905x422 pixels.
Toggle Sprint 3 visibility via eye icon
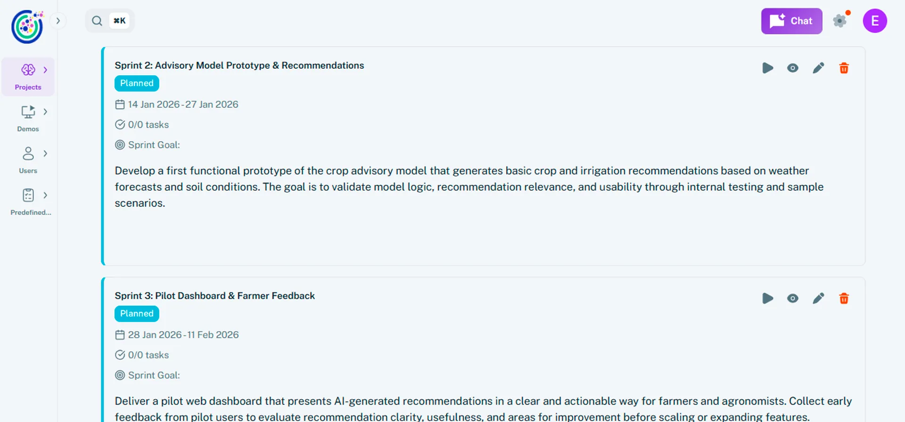[793, 298]
